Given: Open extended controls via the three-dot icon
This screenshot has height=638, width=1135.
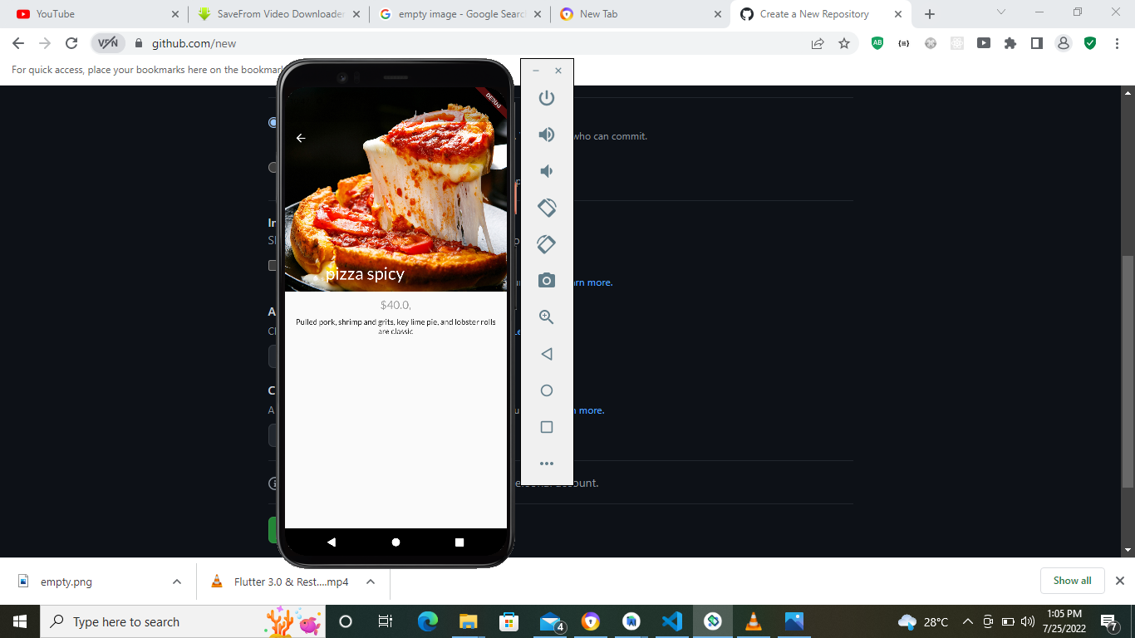Looking at the screenshot, I should 546,463.
